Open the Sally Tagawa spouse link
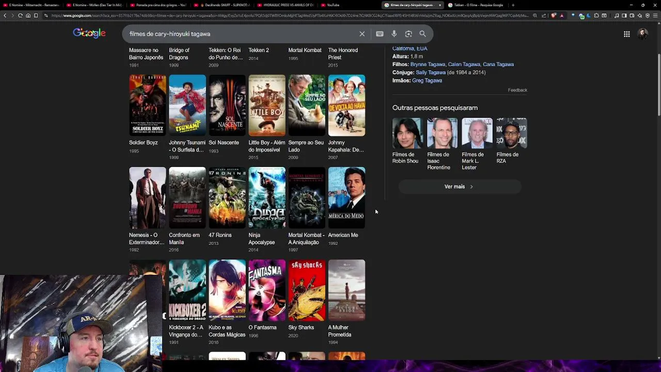This screenshot has height=372, width=661. (431, 72)
